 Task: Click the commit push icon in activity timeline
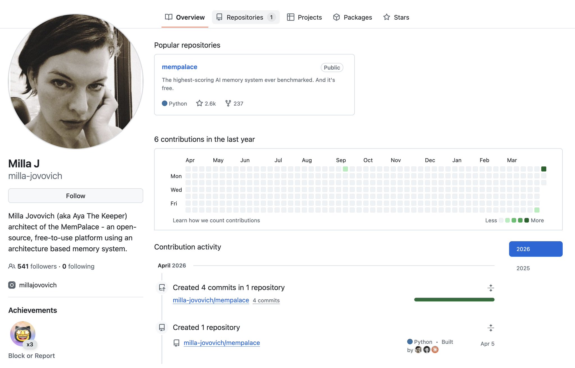pyautogui.click(x=162, y=288)
